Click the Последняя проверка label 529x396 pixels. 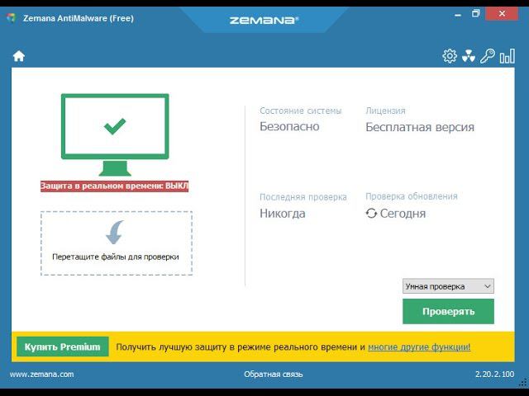click(303, 197)
